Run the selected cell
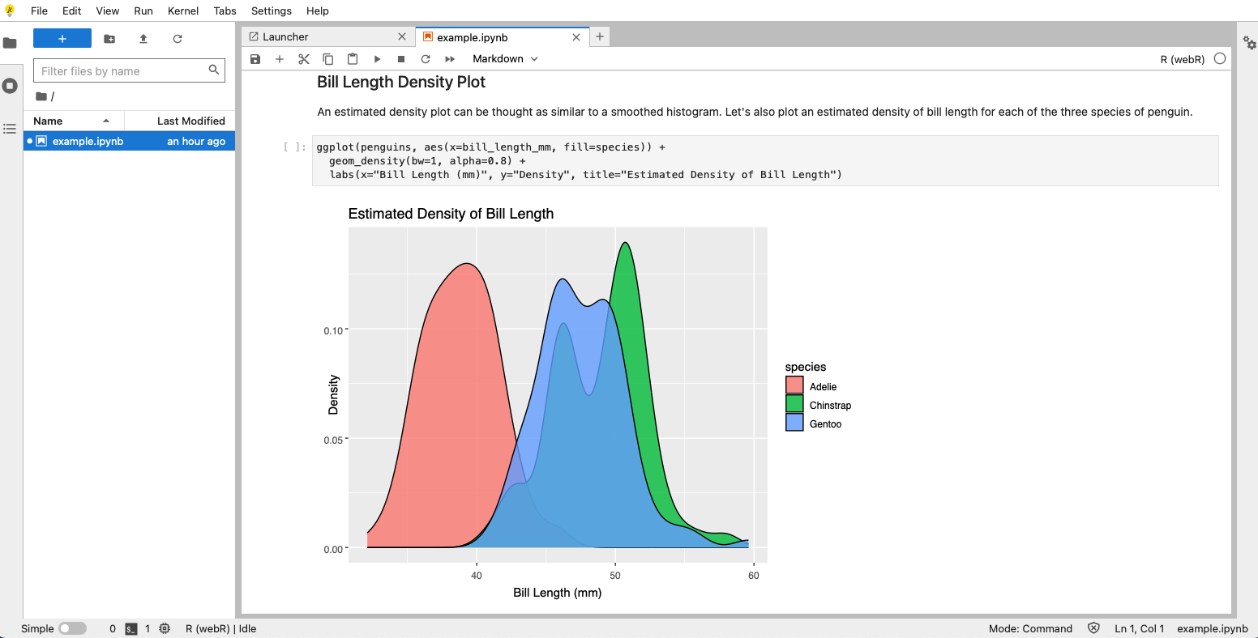Viewport: 1258px width, 638px height. (377, 59)
